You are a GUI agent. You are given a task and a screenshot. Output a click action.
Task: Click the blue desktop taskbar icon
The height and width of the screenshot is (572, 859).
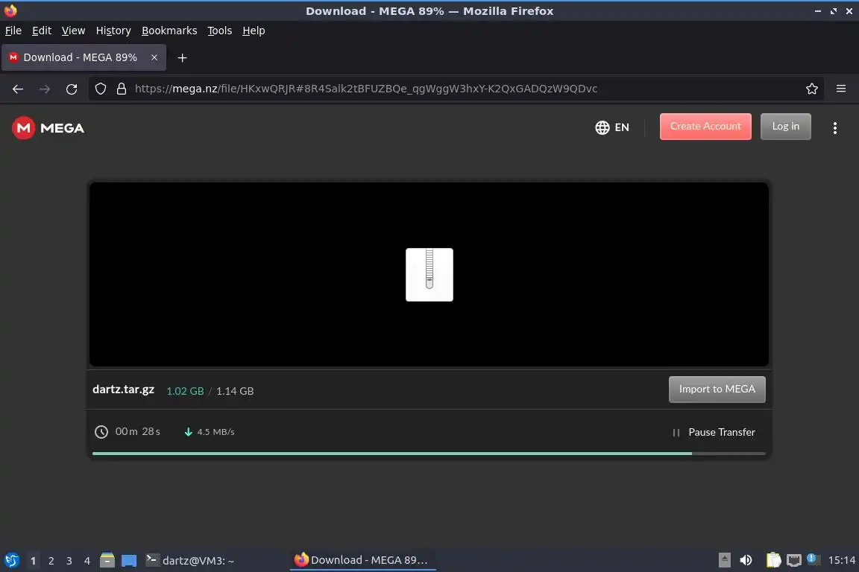coord(129,561)
